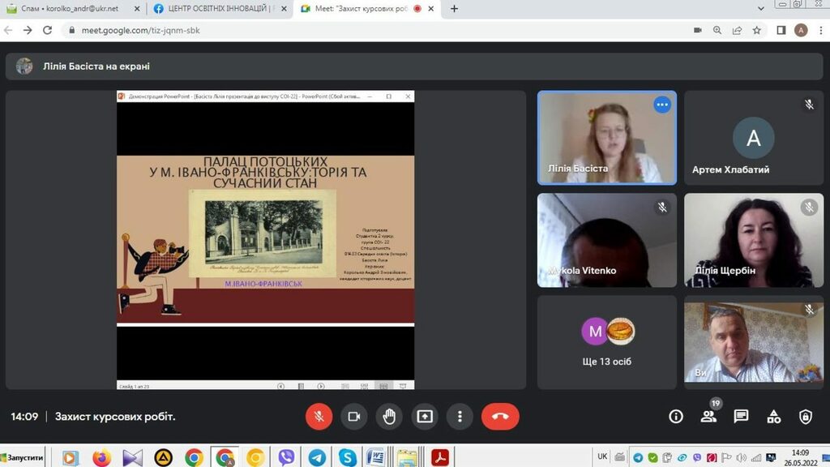
Task: Click the zoom magnifier in address bar
Action: [717, 30]
